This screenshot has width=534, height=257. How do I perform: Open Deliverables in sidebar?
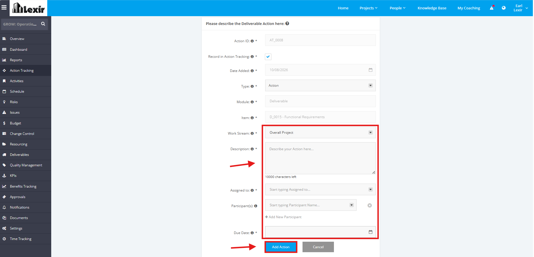25,155
